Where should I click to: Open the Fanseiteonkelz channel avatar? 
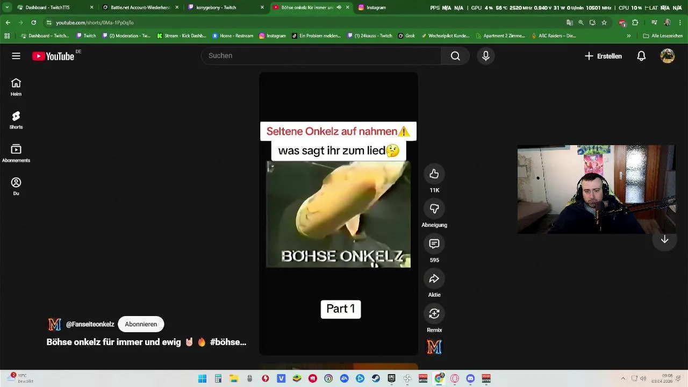pos(54,324)
